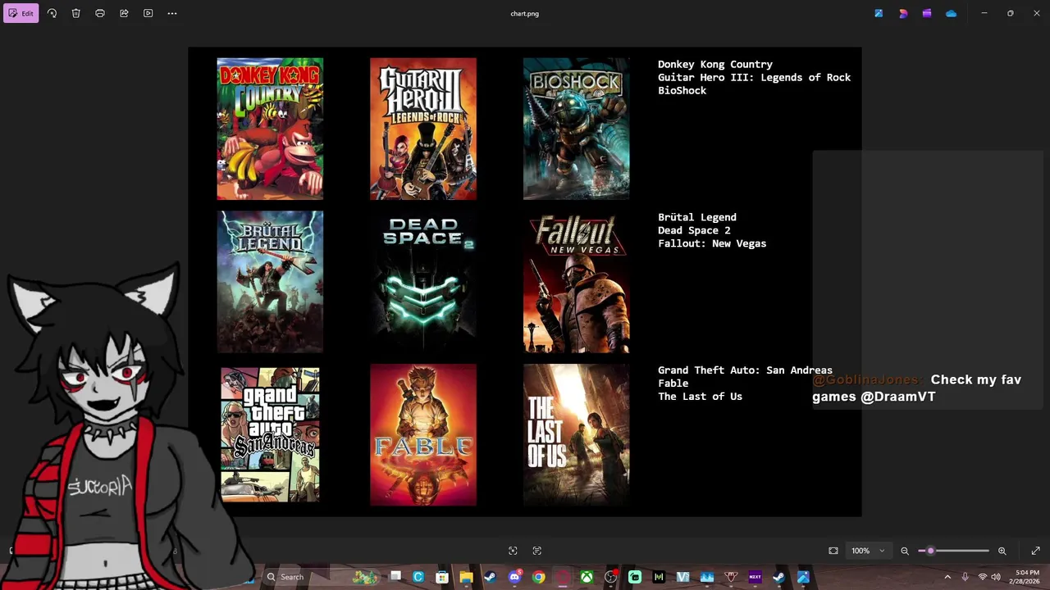The image size is (1050, 590).
Task: Open the volume speaker tray icon
Action: pyautogui.click(x=996, y=577)
